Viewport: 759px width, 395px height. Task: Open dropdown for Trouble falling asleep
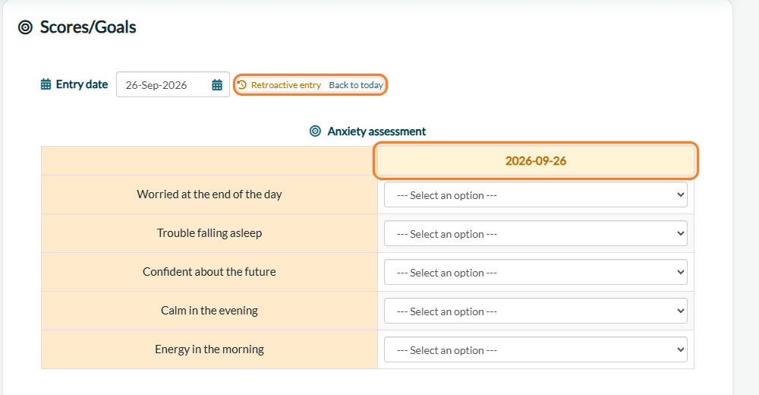(535, 234)
